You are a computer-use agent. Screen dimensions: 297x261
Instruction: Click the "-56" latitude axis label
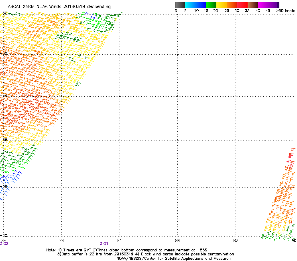tap(4, 140)
